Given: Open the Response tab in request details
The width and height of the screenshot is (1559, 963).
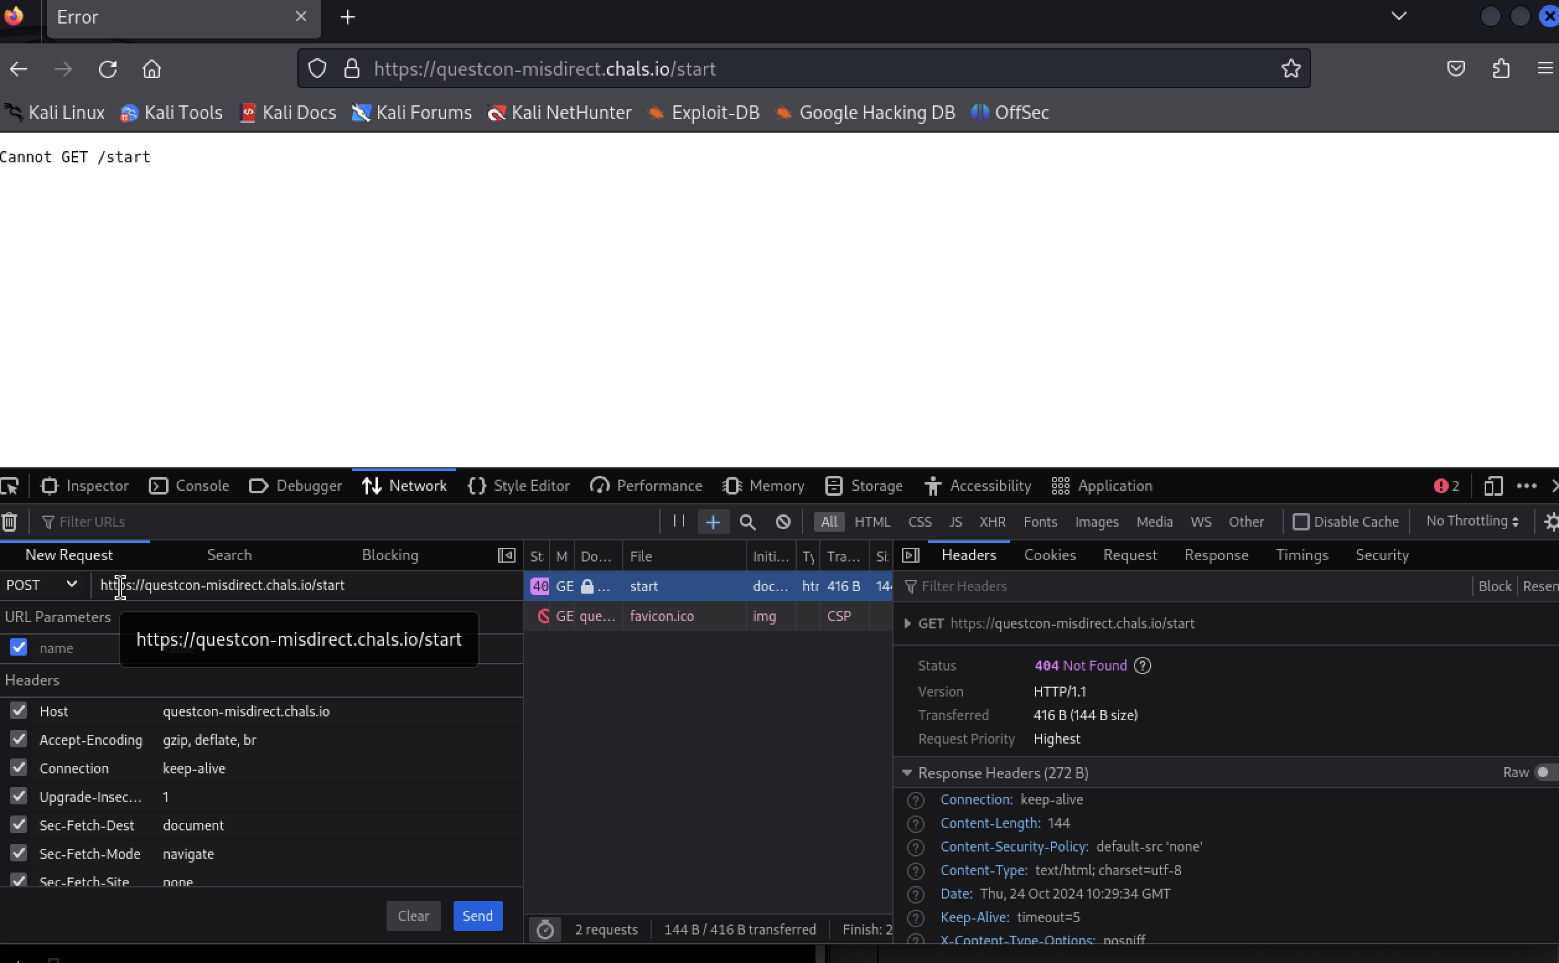Looking at the screenshot, I should click(1215, 555).
